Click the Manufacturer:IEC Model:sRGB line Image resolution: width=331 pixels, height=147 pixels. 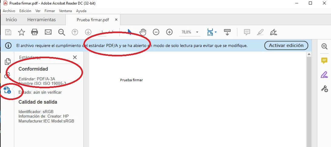tap(46, 121)
